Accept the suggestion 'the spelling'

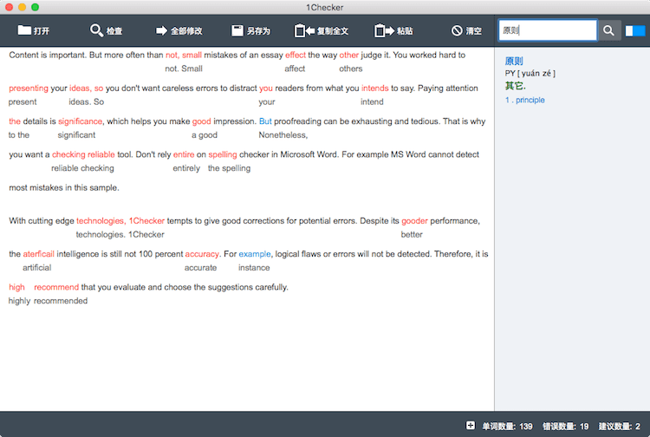click(229, 168)
